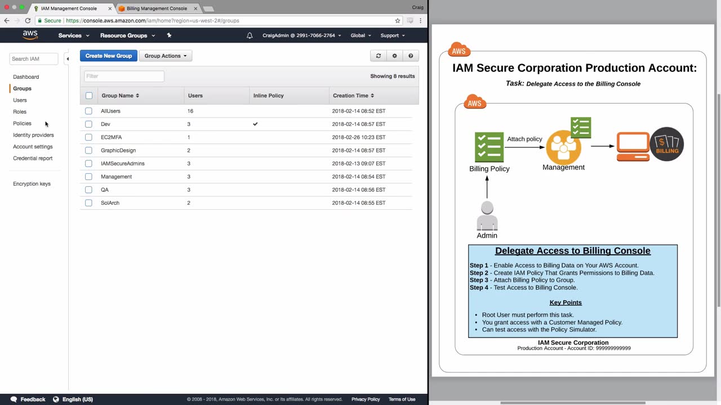Select the IAMSecureAdmins group checkbox
This screenshot has width=721, height=405.
click(88, 163)
